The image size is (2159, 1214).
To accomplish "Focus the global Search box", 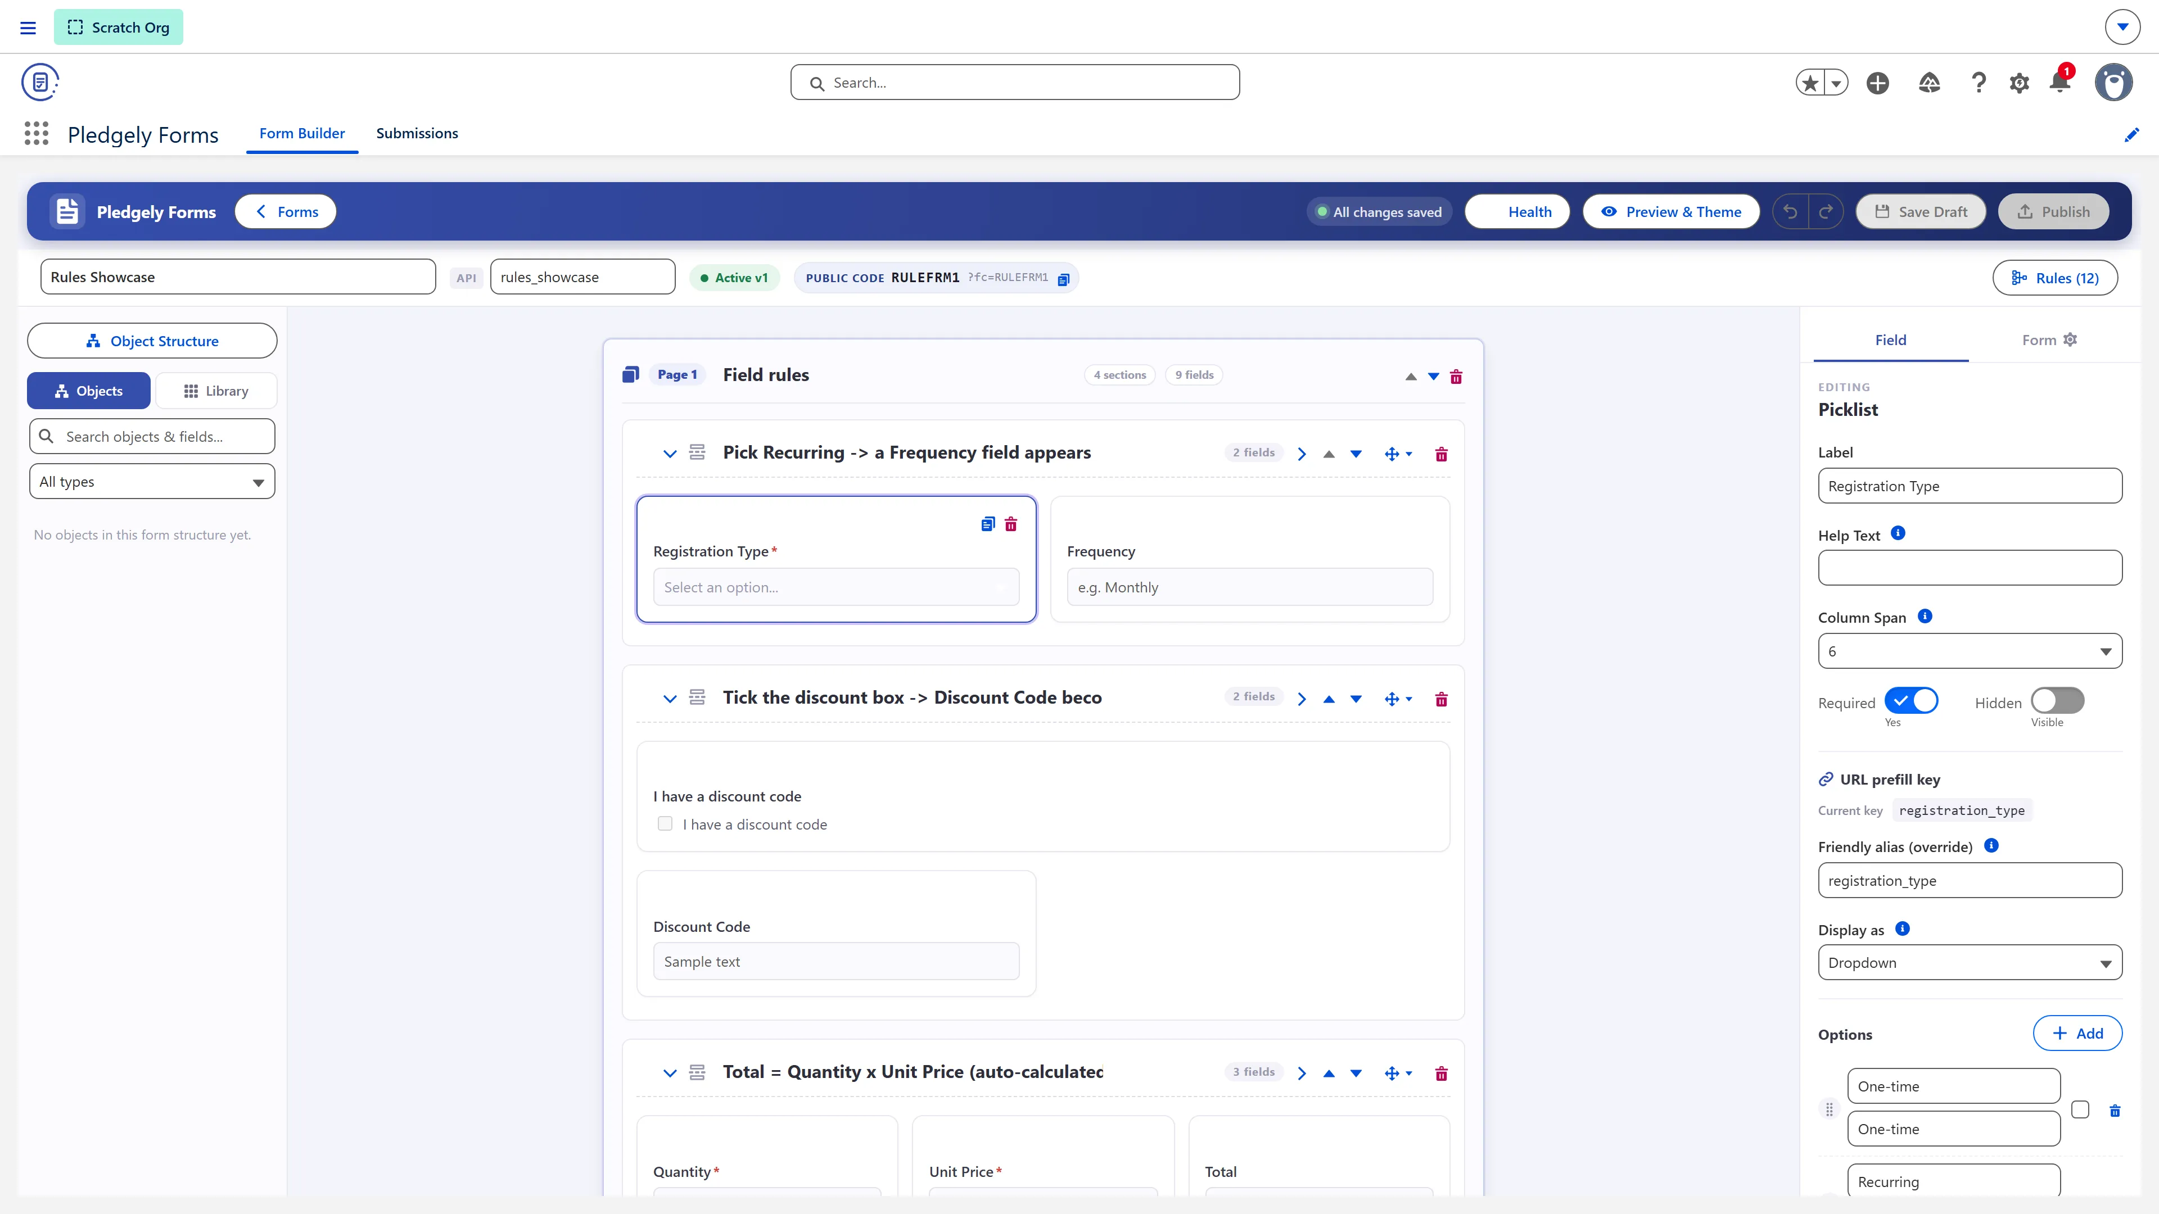I will [x=1014, y=83].
